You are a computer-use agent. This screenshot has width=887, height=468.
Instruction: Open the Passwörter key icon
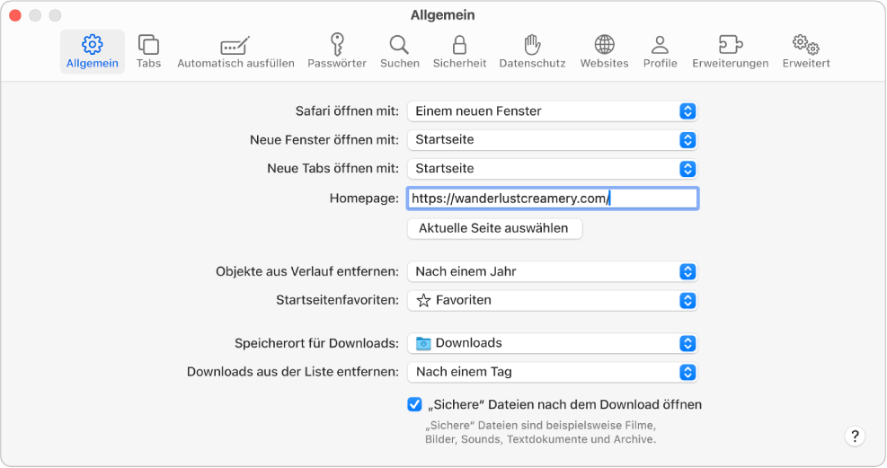click(336, 51)
